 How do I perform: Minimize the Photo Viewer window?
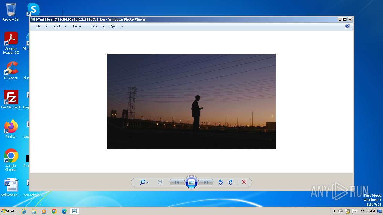pos(340,19)
